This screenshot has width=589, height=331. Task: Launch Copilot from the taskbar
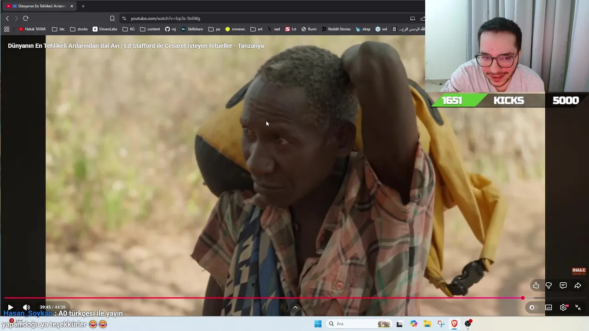pyautogui.click(x=414, y=324)
